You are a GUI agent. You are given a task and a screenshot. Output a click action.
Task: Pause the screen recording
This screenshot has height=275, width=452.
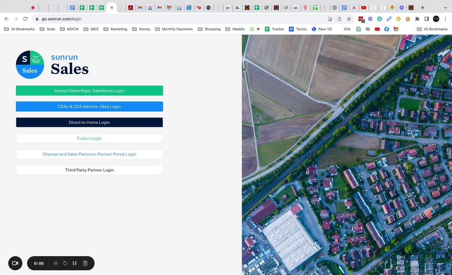pyautogui.click(x=75, y=263)
